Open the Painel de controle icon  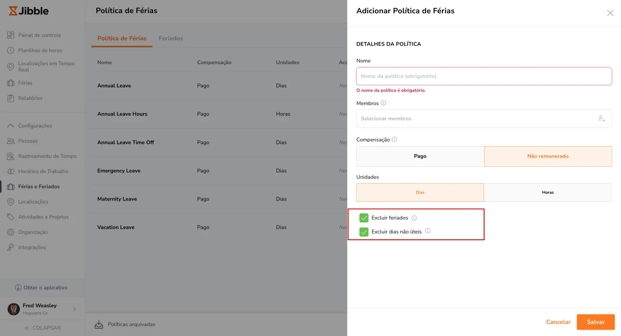(11, 35)
